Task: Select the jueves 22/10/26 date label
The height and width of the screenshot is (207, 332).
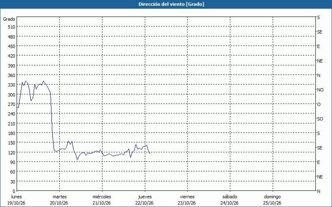Action: click(144, 200)
